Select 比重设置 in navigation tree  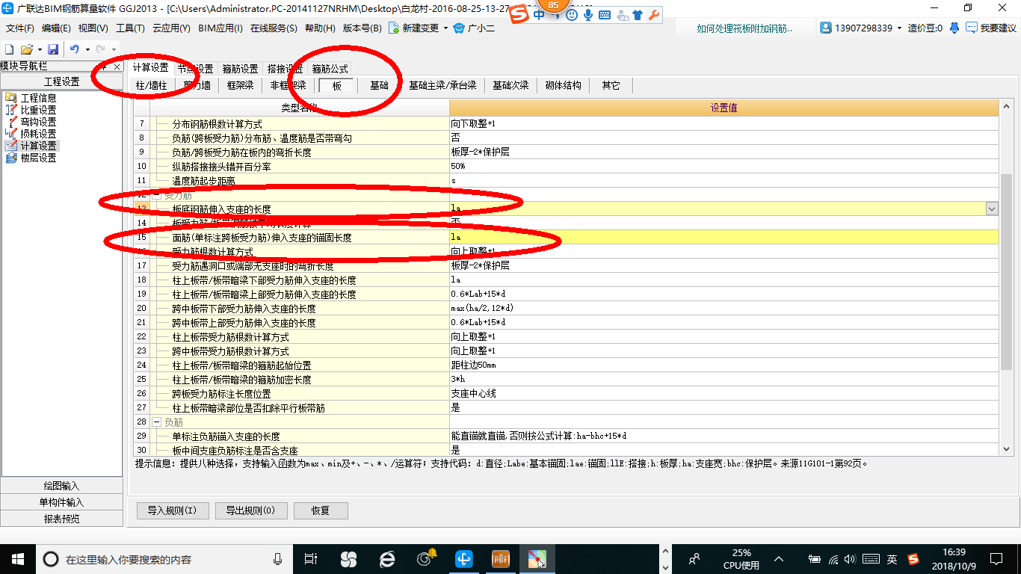pyautogui.click(x=38, y=110)
